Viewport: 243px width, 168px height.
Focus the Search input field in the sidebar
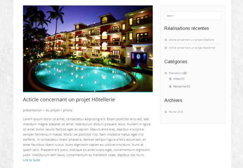click(x=193, y=16)
